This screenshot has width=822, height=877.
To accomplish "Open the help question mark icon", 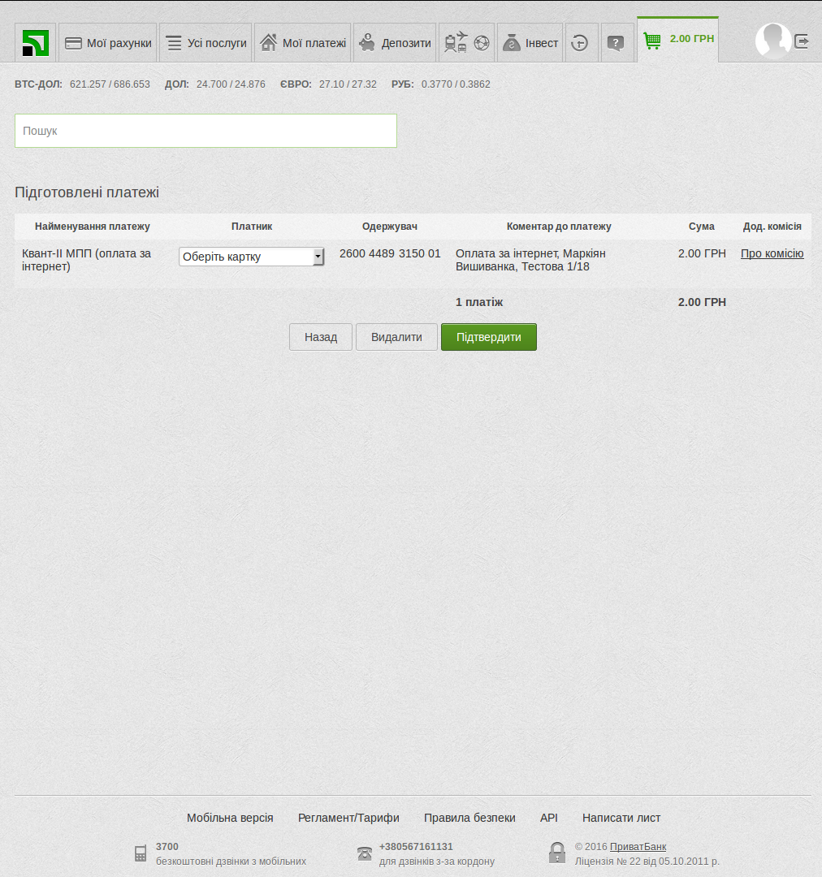I will click(616, 43).
